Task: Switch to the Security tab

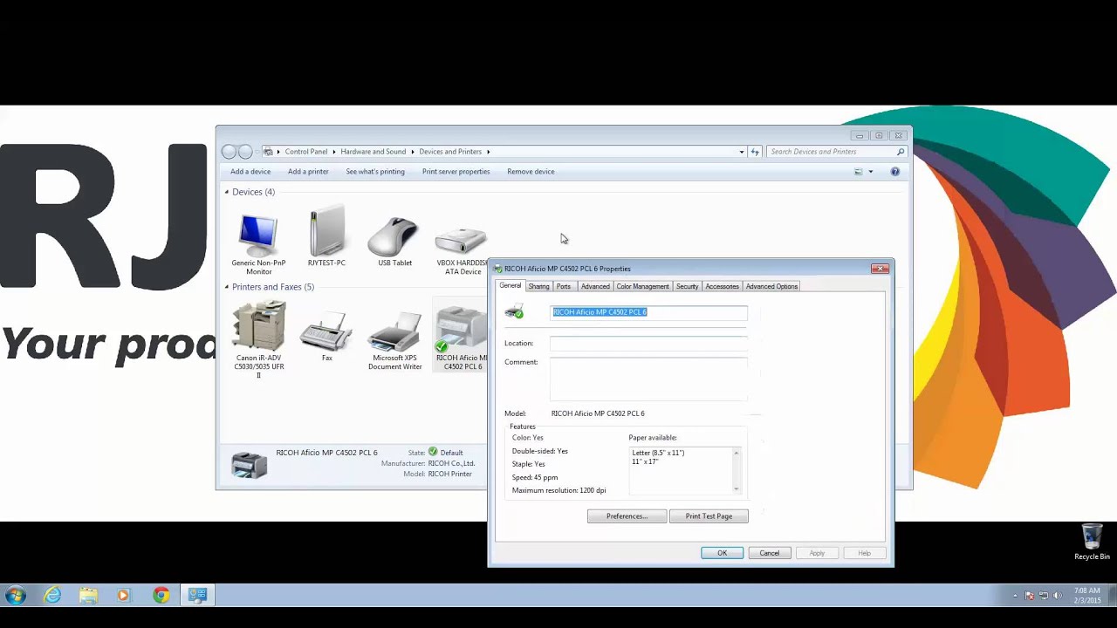Action: [687, 286]
